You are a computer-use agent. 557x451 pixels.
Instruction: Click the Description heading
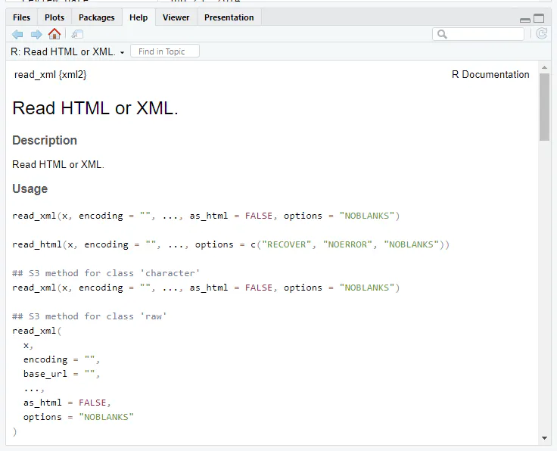coord(45,140)
